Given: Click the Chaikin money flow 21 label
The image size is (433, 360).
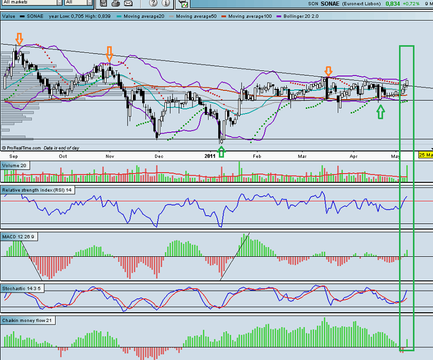Looking at the screenshot, I should pos(27,320).
